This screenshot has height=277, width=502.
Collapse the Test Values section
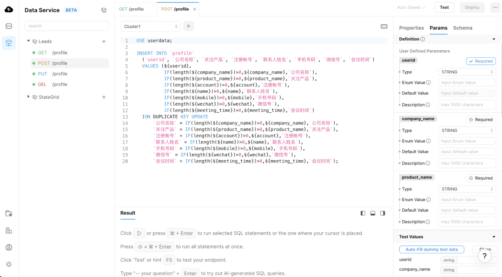tap(494, 237)
